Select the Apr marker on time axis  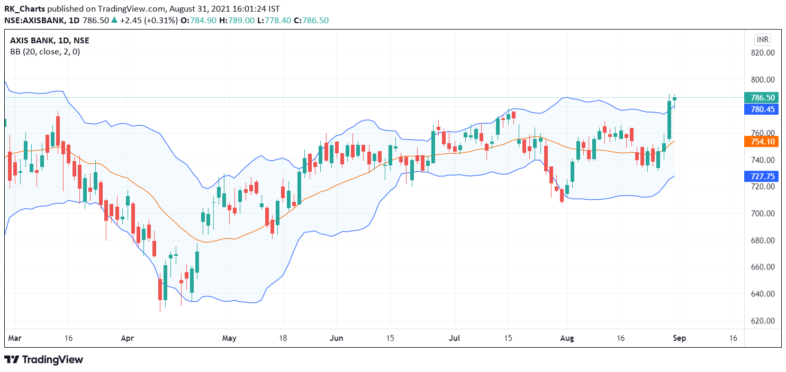pos(127,338)
